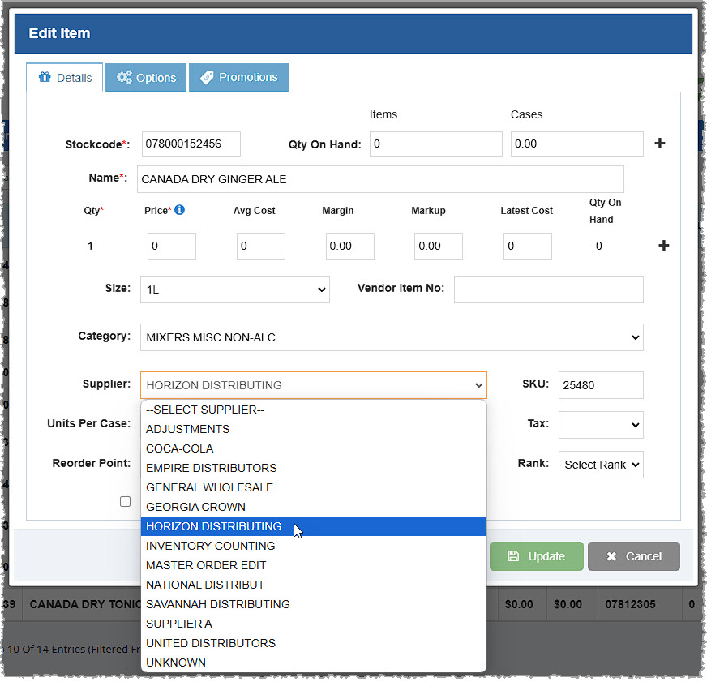
Task: Switch to the Options tab
Action: point(146,77)
